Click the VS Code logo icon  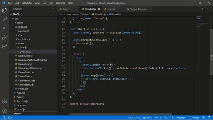[3, 3]
